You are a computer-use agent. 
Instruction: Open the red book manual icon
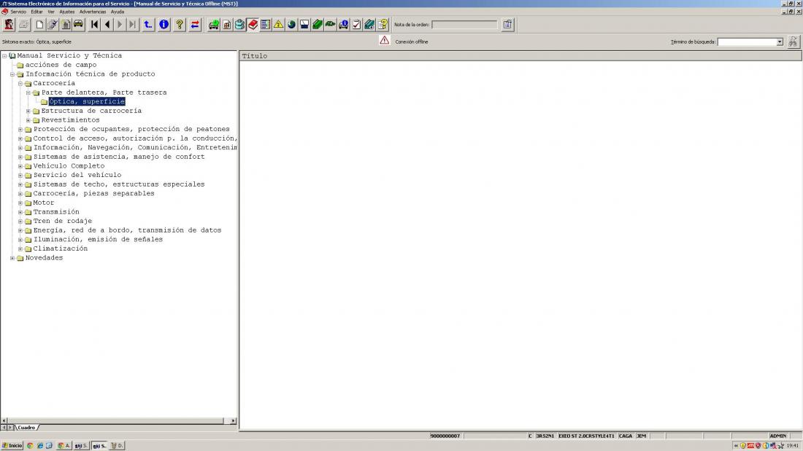point(253,25)
